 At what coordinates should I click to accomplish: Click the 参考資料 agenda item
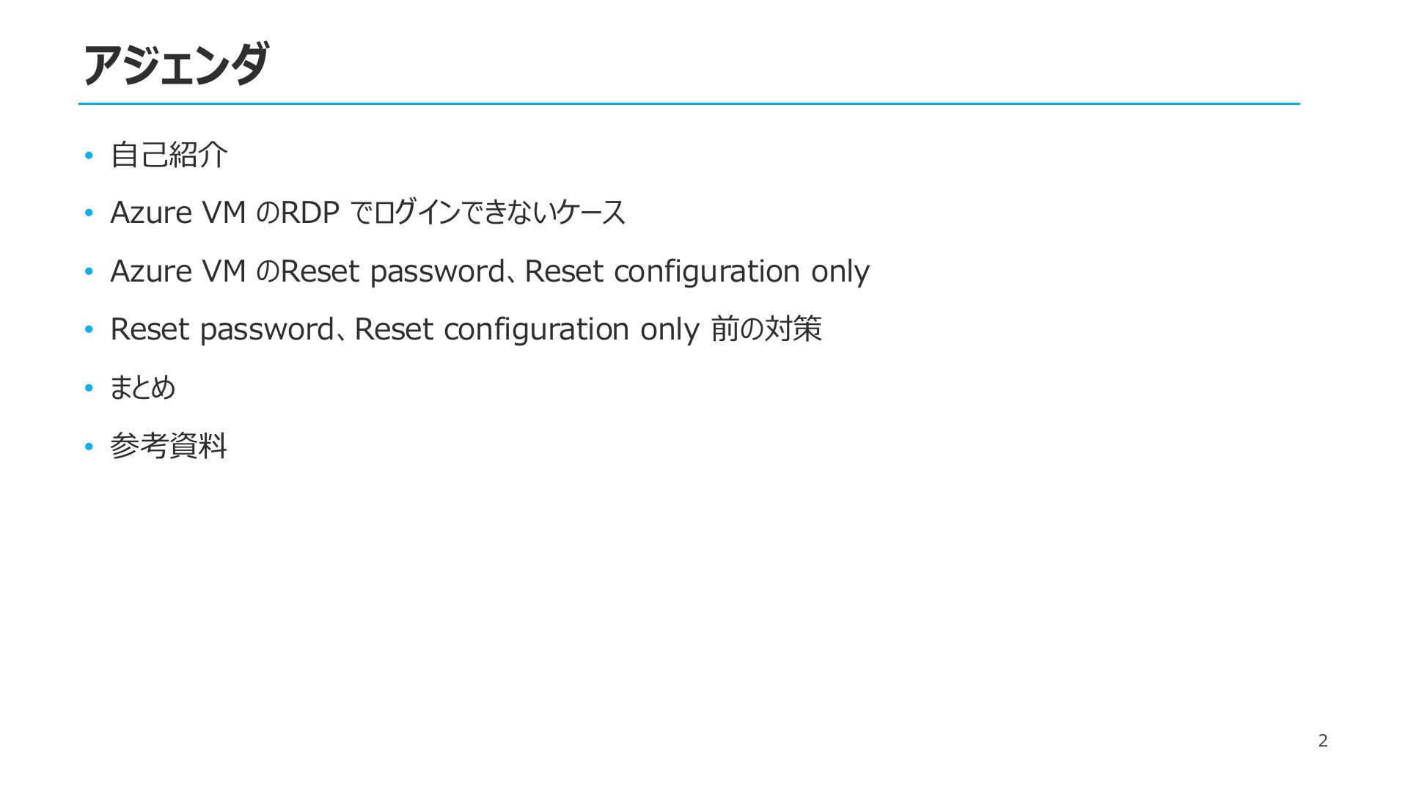point(169,445)
